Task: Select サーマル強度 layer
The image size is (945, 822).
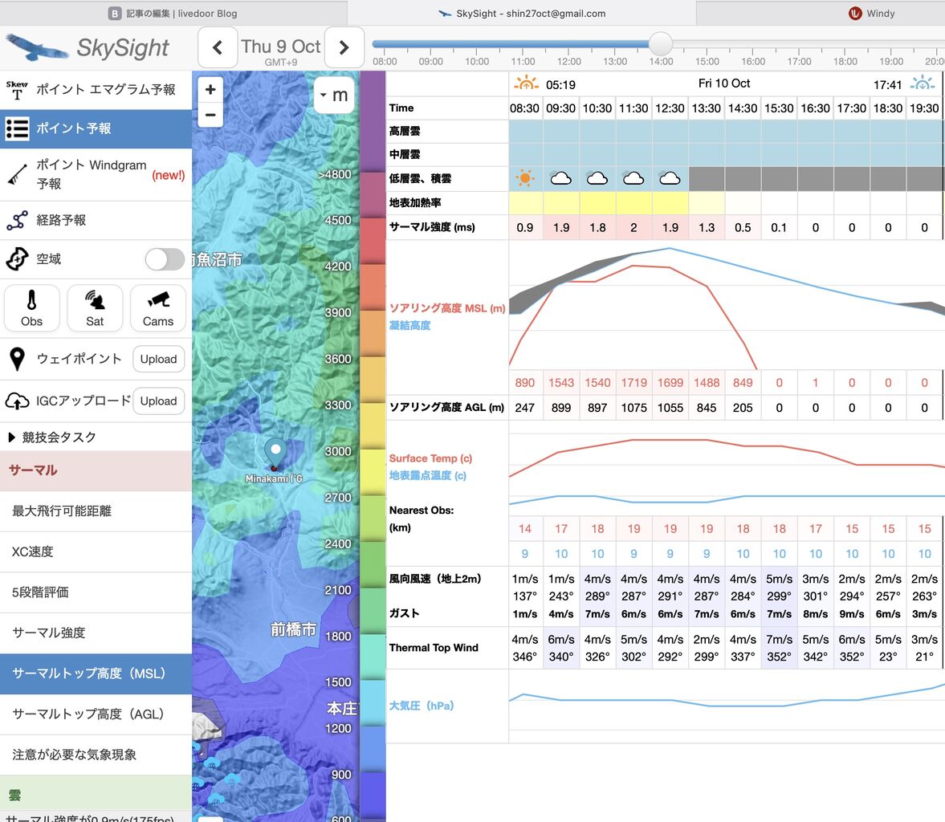Action: click(x=96, y=633)
